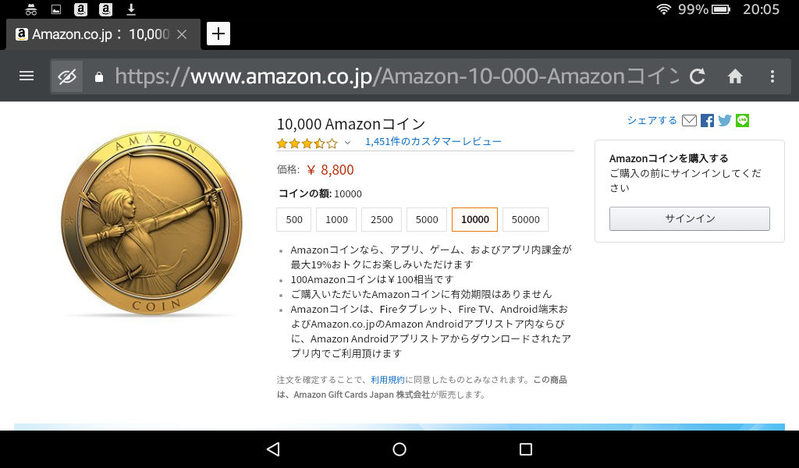Select the 50000 coin amount option
This screenshot has height=468, width=799.
tap(525, 219)
